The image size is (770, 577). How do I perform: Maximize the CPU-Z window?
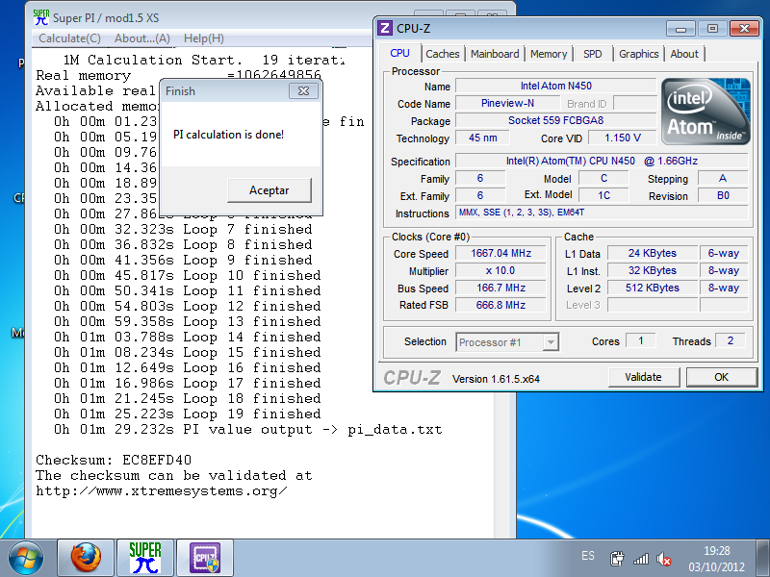tap(712, 29)
